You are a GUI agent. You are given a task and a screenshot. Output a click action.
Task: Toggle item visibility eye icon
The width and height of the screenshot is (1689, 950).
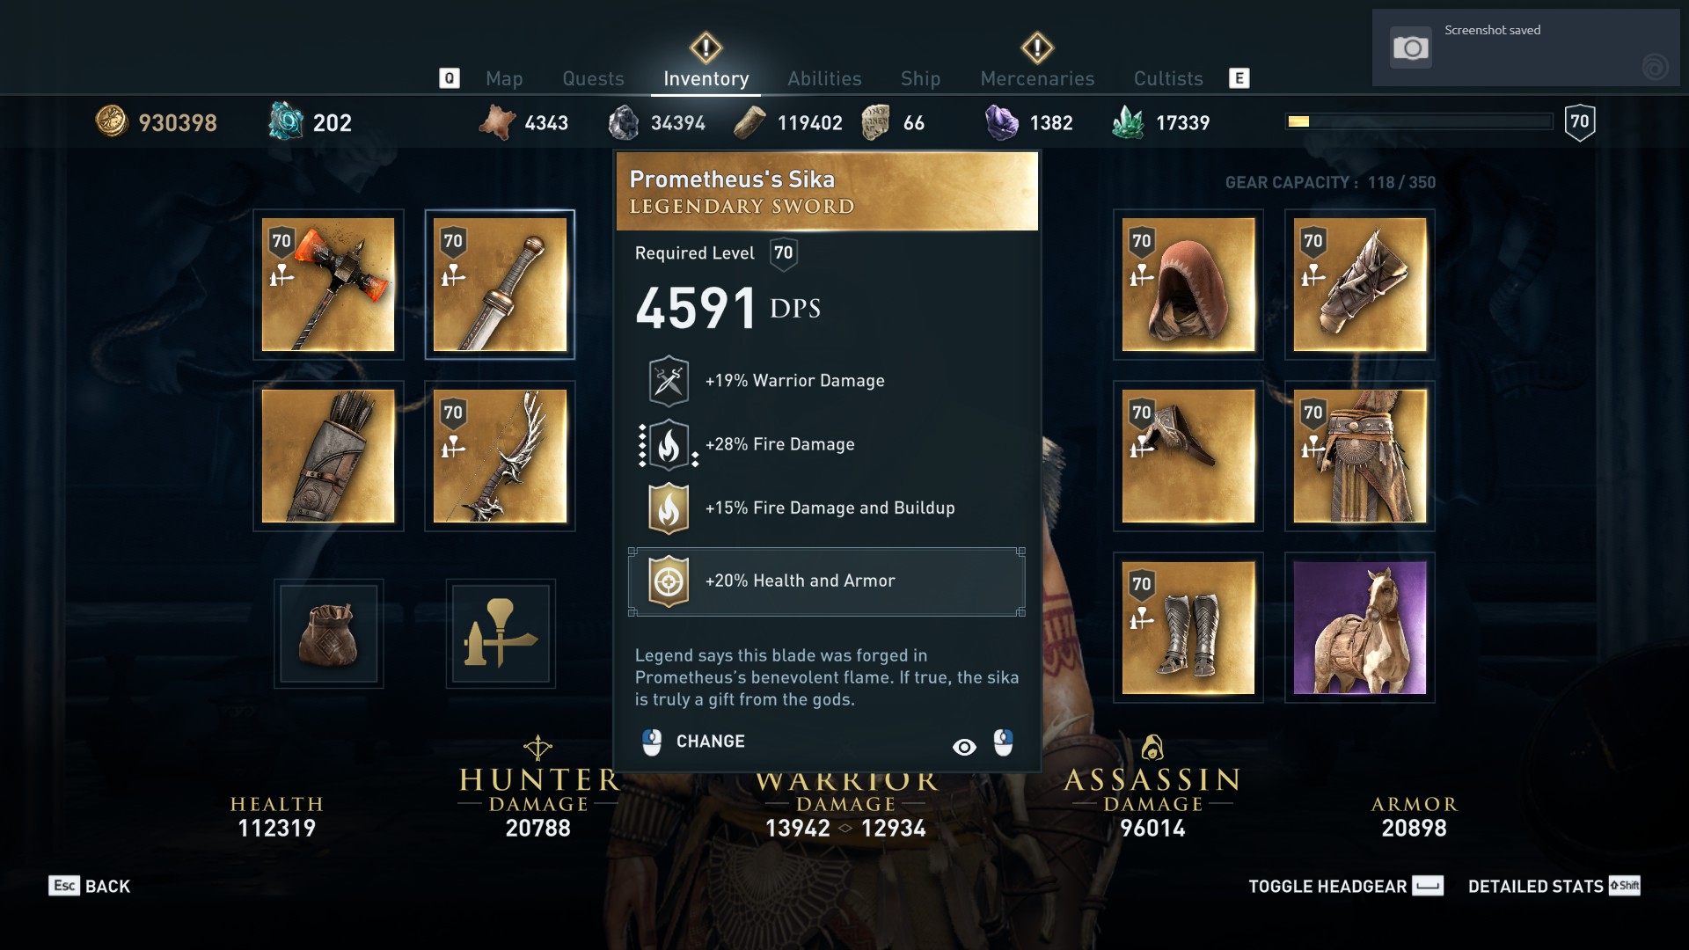click(x=964, y=747)
